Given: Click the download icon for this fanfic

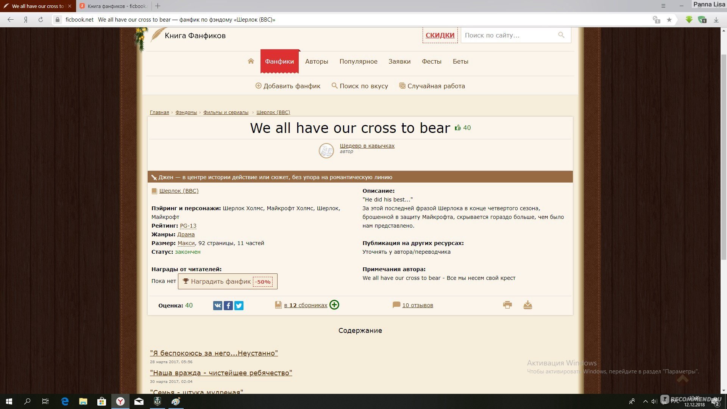Looking at the screenshot, I should click(x=528, y=304).
